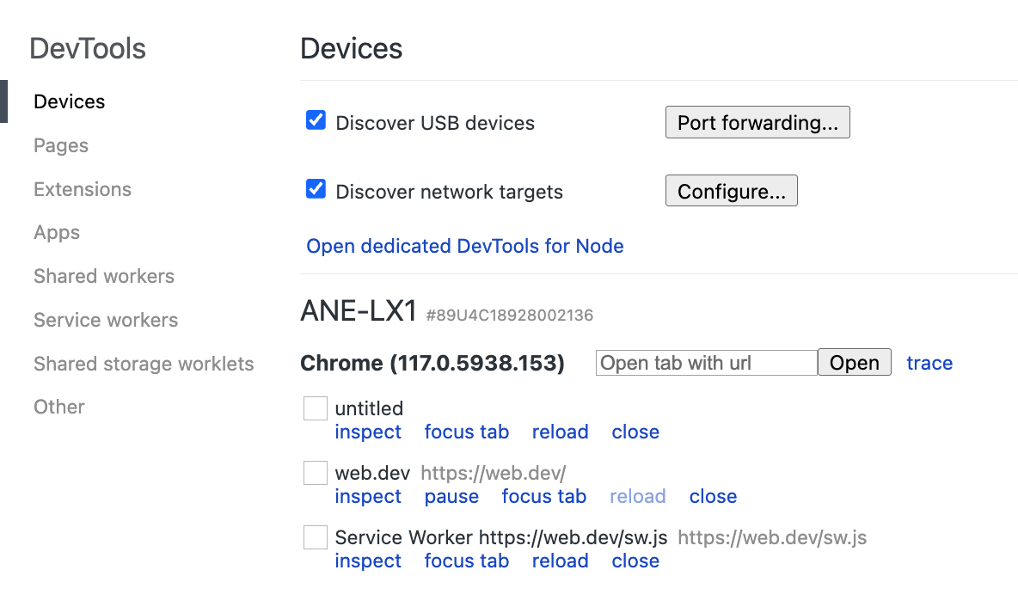
Task: Click the web.dev favicon placeholder
Action: pyautogui.click(x=316, y=473)
